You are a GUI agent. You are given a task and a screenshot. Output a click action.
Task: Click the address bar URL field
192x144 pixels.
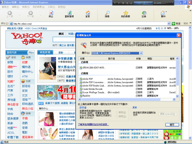click(x=90, y=24)
